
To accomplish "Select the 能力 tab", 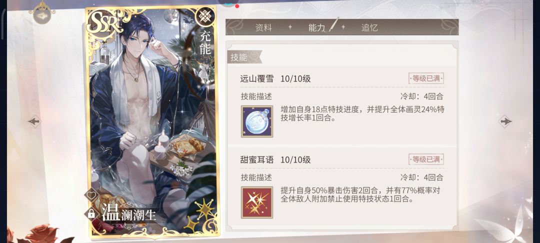I will [x=317, y=28].
